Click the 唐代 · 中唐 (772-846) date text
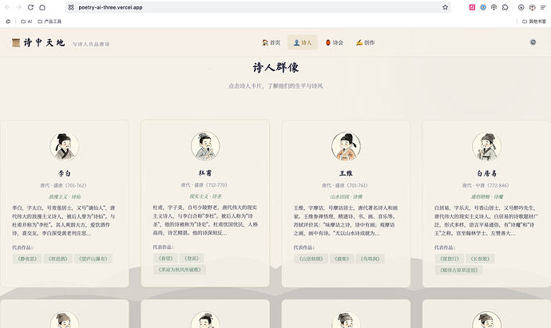 [x=486, y=185]
